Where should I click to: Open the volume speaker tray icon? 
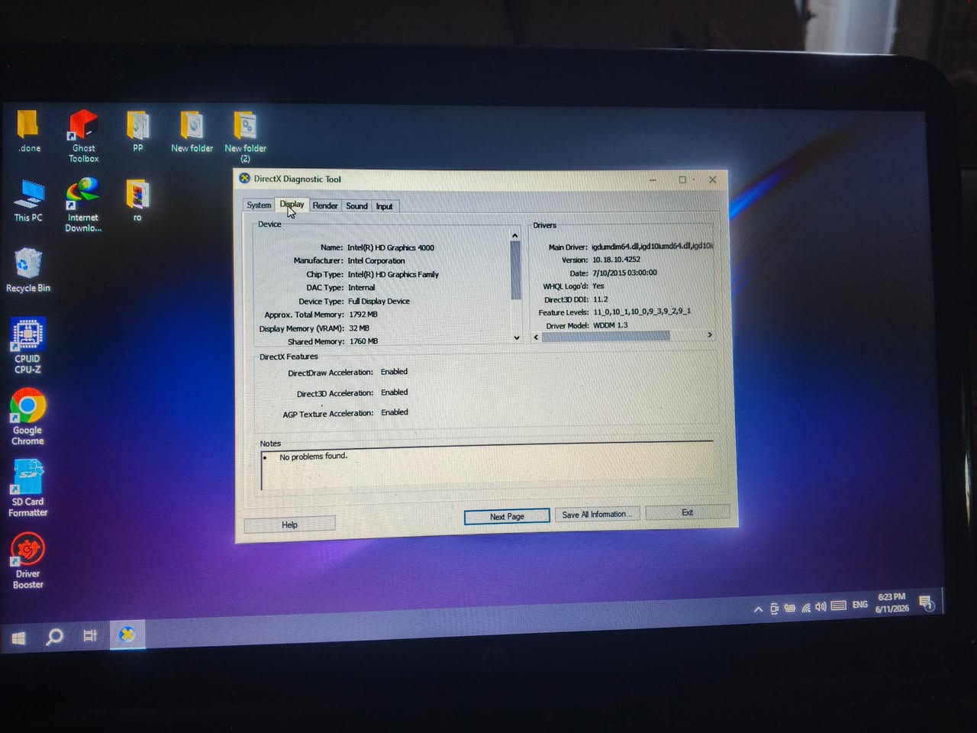coord(821,607)
